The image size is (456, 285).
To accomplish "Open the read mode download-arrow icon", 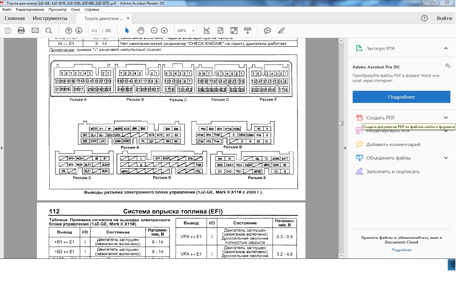I will pos(248,31).
